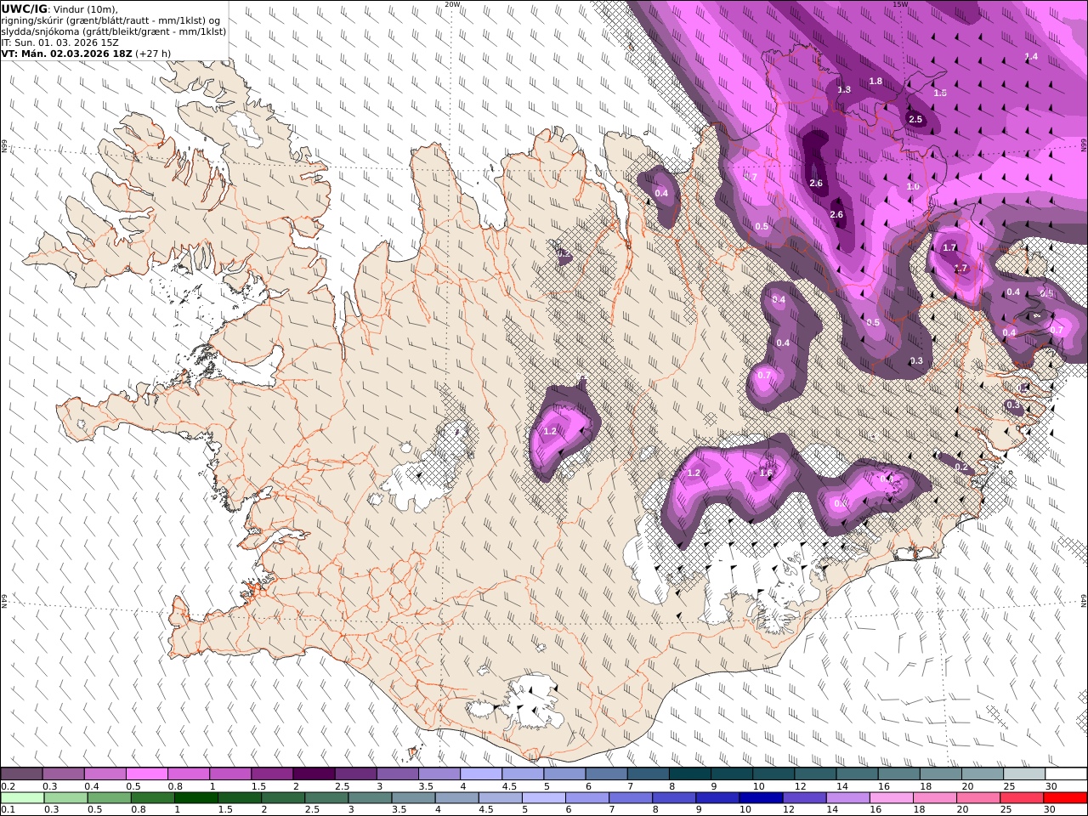Click the darkest purple snow swatch labeled 2
This screenshot has height=816, width=1088.
[313, 773]
